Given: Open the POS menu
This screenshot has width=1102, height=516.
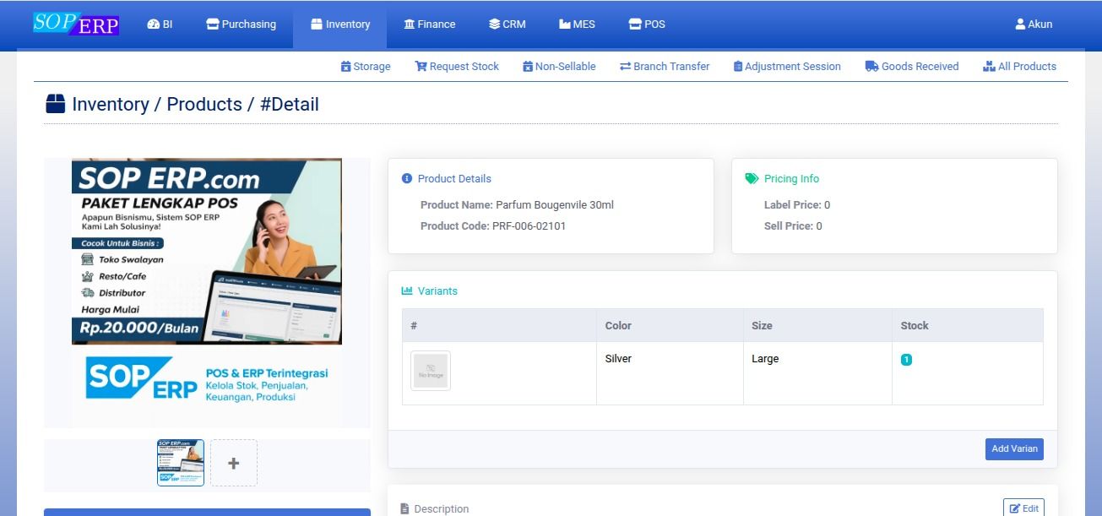Looking at the screenshot, I should pos(647,24).
